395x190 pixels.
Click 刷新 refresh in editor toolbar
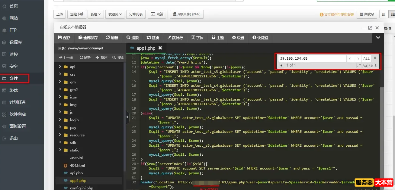(x=112, y=38)
